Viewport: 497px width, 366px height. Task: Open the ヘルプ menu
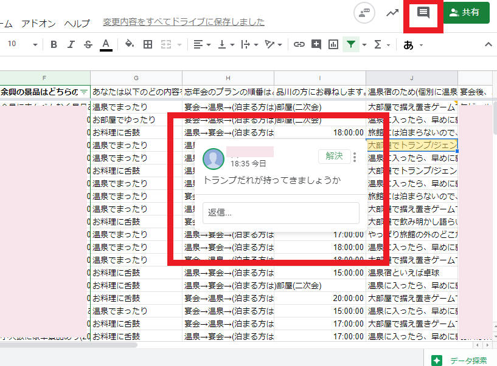tap(77, 24)
